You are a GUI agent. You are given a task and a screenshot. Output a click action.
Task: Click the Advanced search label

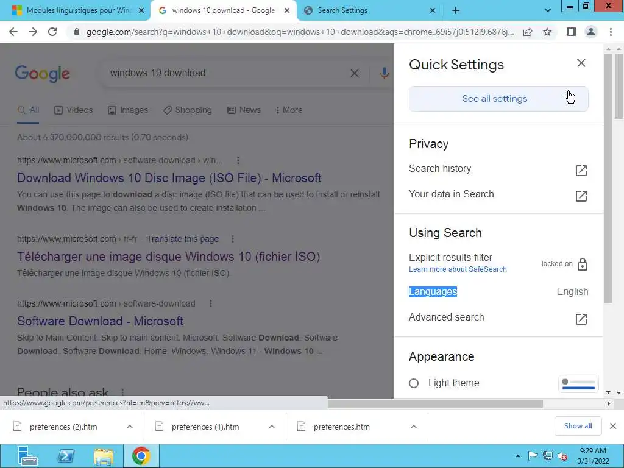(x=447, y=317)
